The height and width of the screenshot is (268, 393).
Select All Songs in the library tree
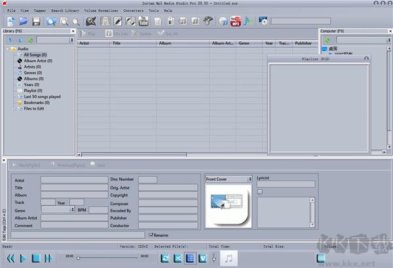tap(35, 55)
